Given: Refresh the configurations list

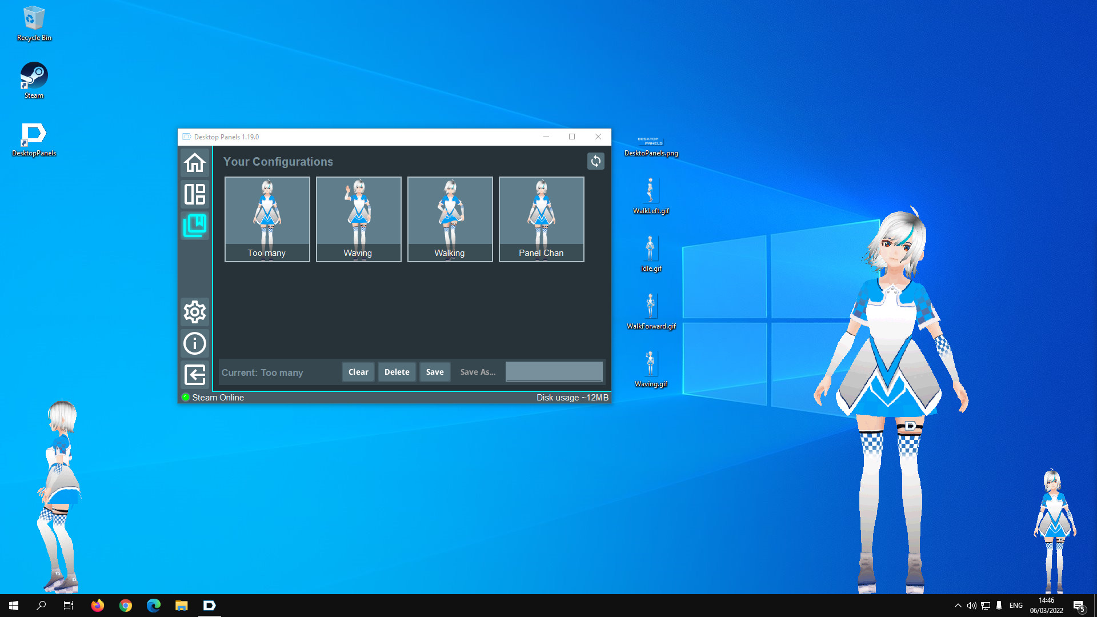Looking at the screenshot, I should [596, 161].
